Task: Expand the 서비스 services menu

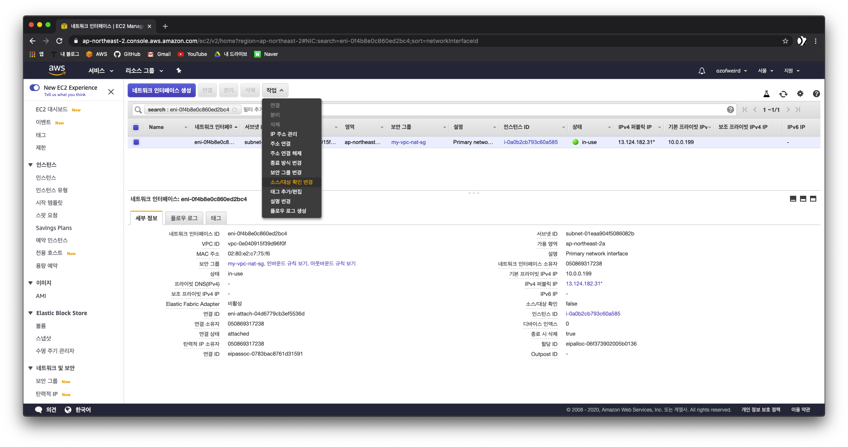Action: 101,71
